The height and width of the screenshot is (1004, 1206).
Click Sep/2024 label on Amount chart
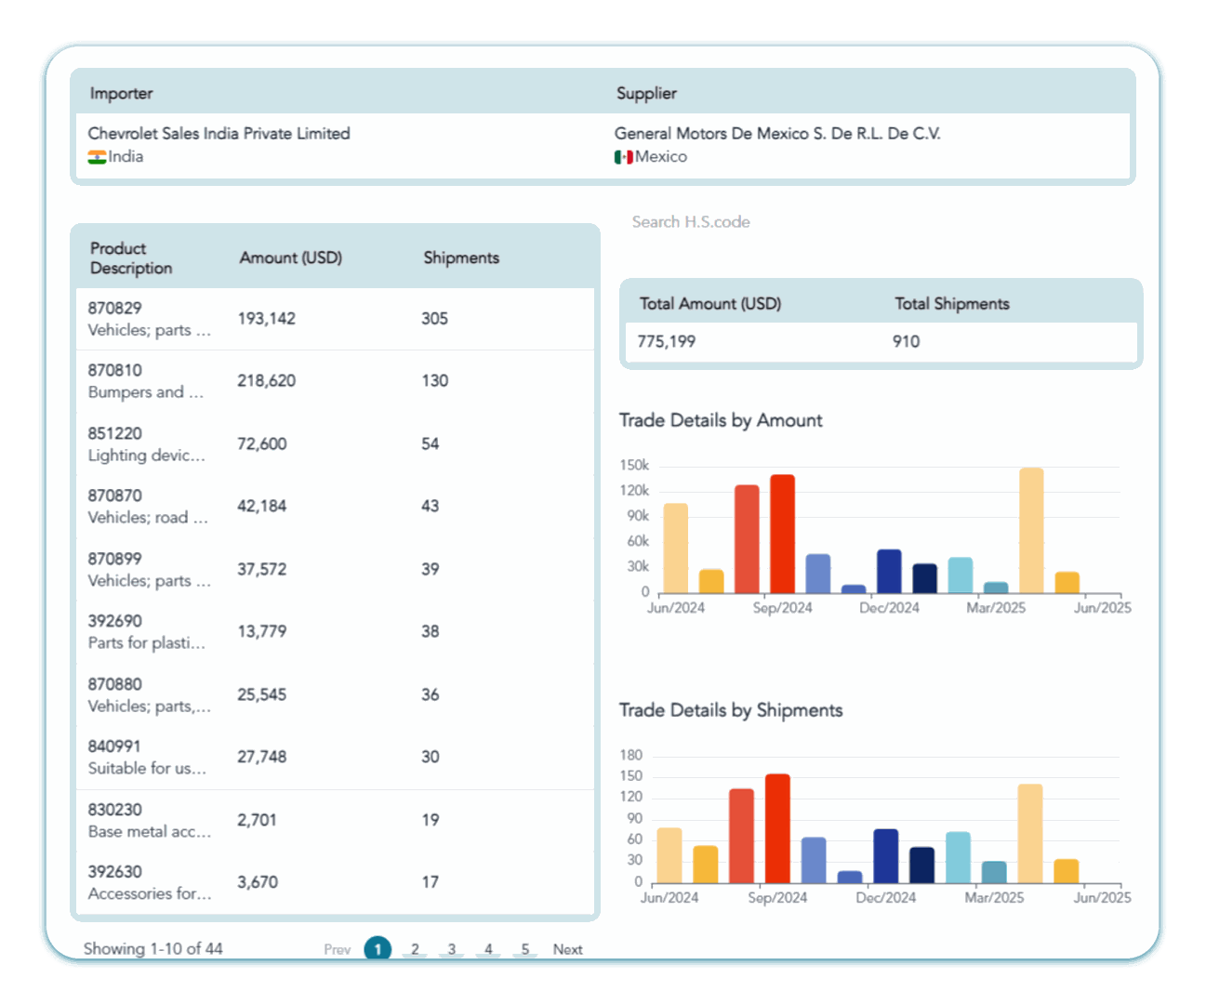click(782, 608)
